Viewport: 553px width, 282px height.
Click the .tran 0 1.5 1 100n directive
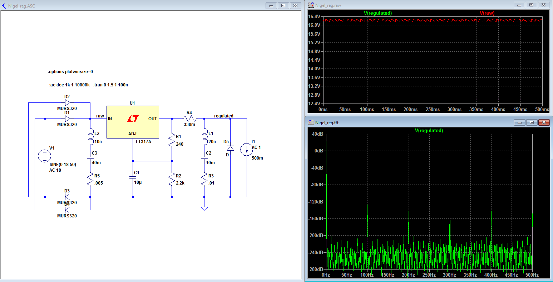pos(111,85)
